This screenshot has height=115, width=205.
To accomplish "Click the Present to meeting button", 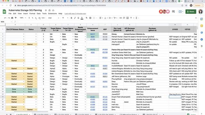I will click(181, 11).
